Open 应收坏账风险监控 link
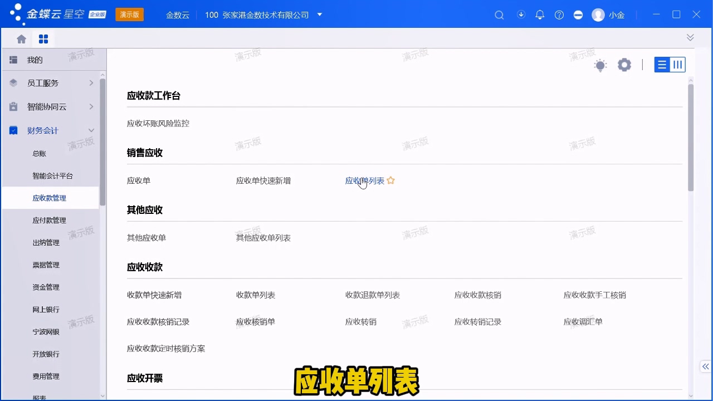The height and width of the screenshot is (401, 713). coord(158,123)
